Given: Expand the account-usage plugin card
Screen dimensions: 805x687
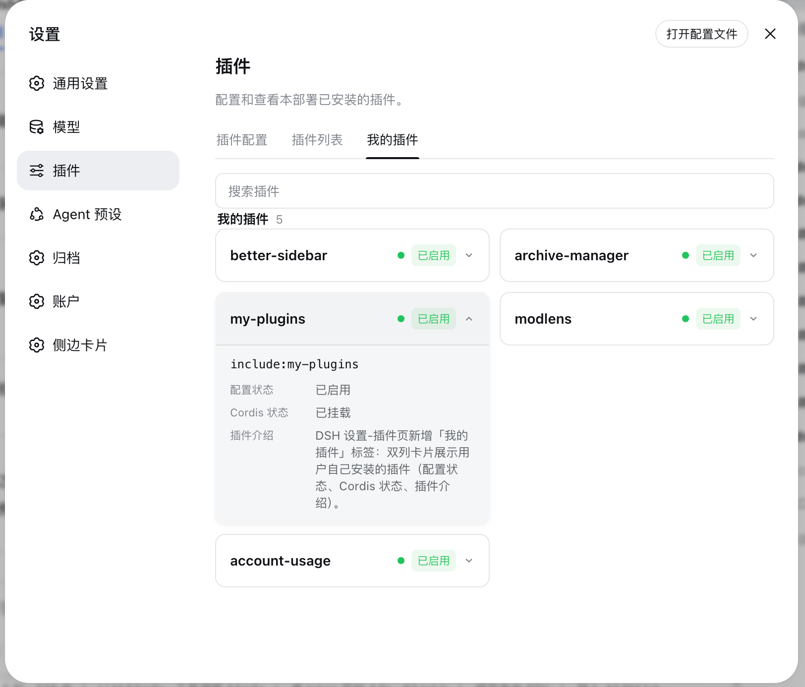Looking at the screenshot, I should pos(469,561).
